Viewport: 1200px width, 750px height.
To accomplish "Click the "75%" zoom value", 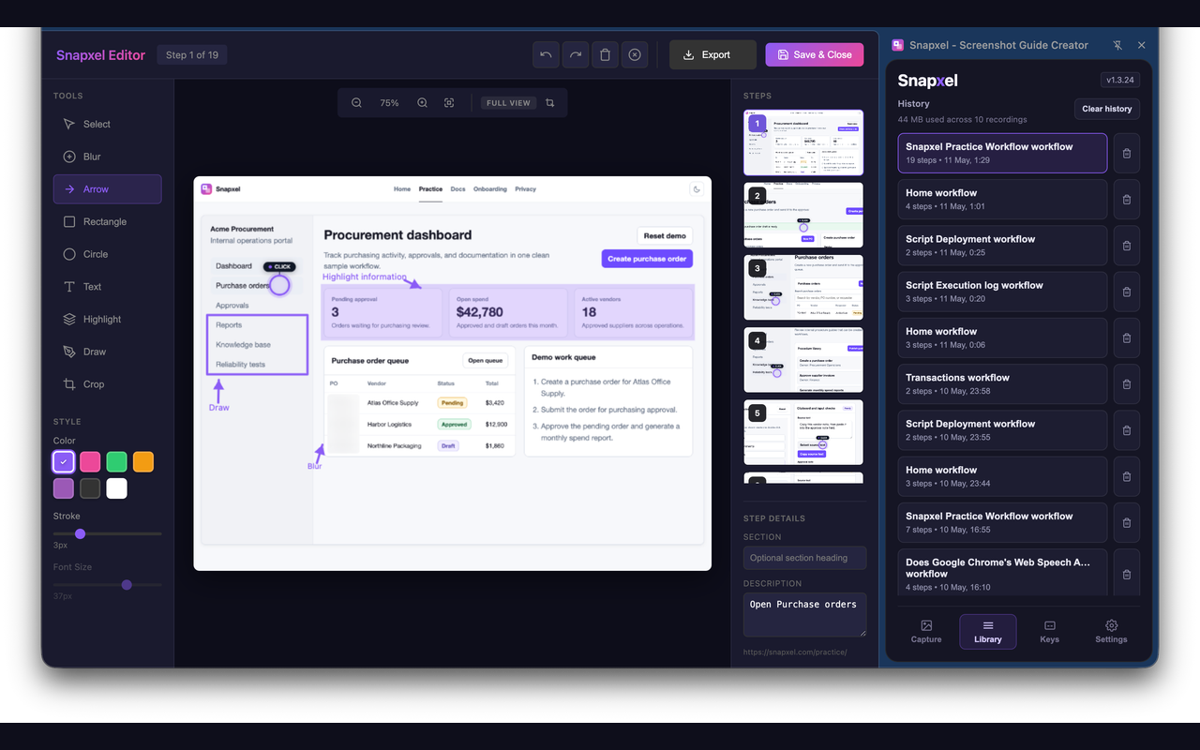I will click(x=389, y=103).
